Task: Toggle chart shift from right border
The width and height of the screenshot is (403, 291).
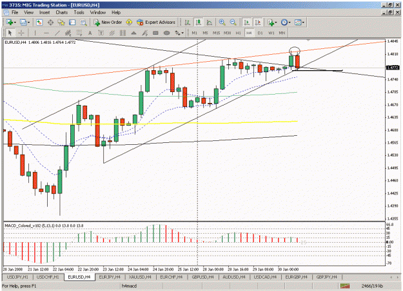Action: coord(258,23)
